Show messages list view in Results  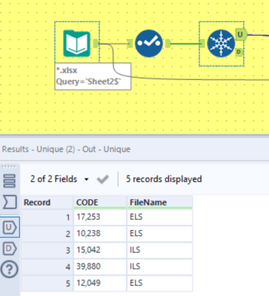pyautogui.click(x=10, y=181)
